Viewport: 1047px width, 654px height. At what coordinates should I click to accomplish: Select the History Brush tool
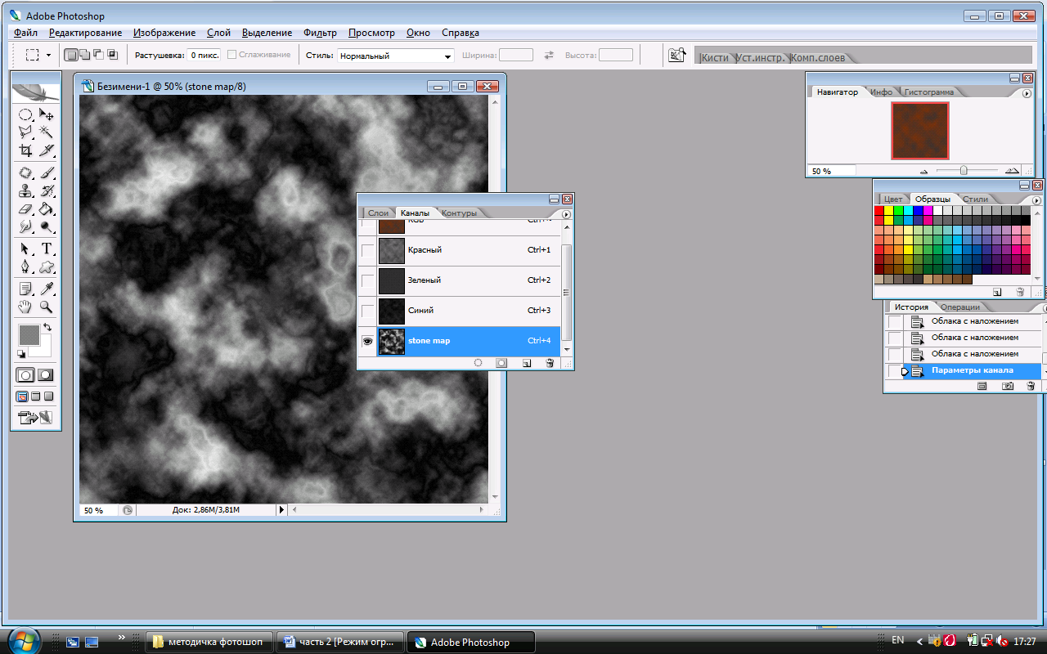[47, 190]
